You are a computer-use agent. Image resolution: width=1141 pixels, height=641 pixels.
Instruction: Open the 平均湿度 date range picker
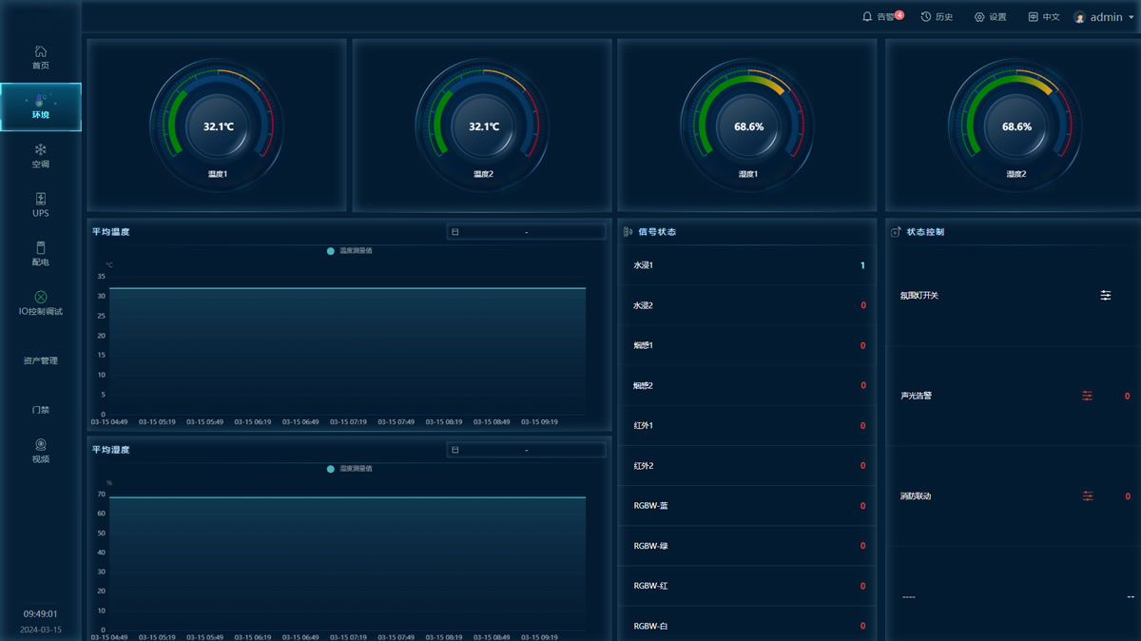(x=526, y=450)
